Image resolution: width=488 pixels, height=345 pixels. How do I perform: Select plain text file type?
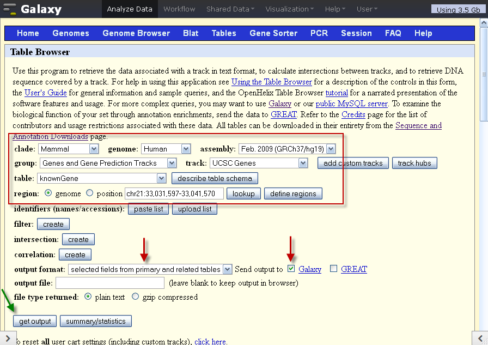pos(88,296)
